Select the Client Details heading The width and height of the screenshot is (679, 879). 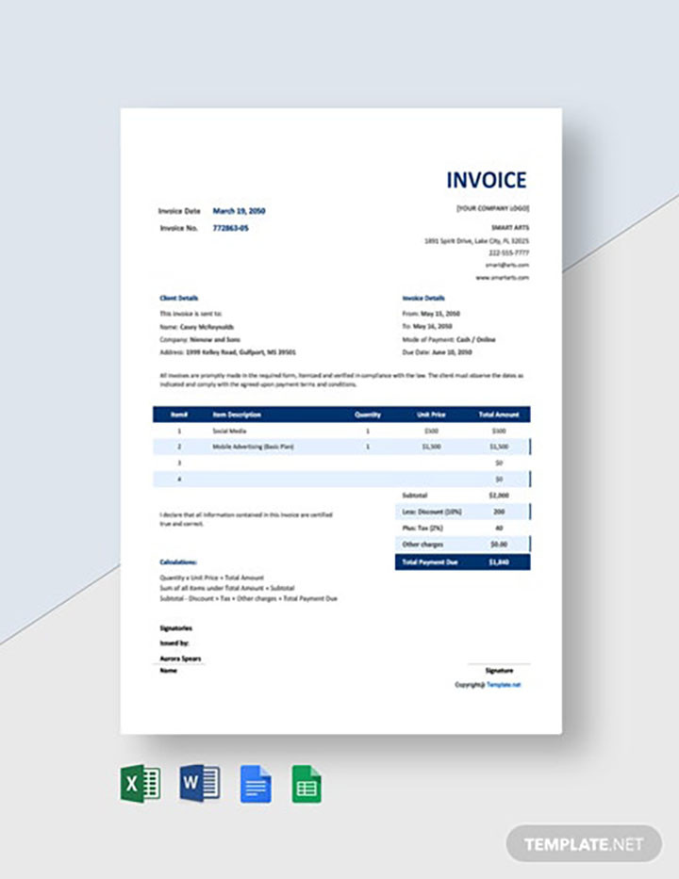click(x=179, y=298)
